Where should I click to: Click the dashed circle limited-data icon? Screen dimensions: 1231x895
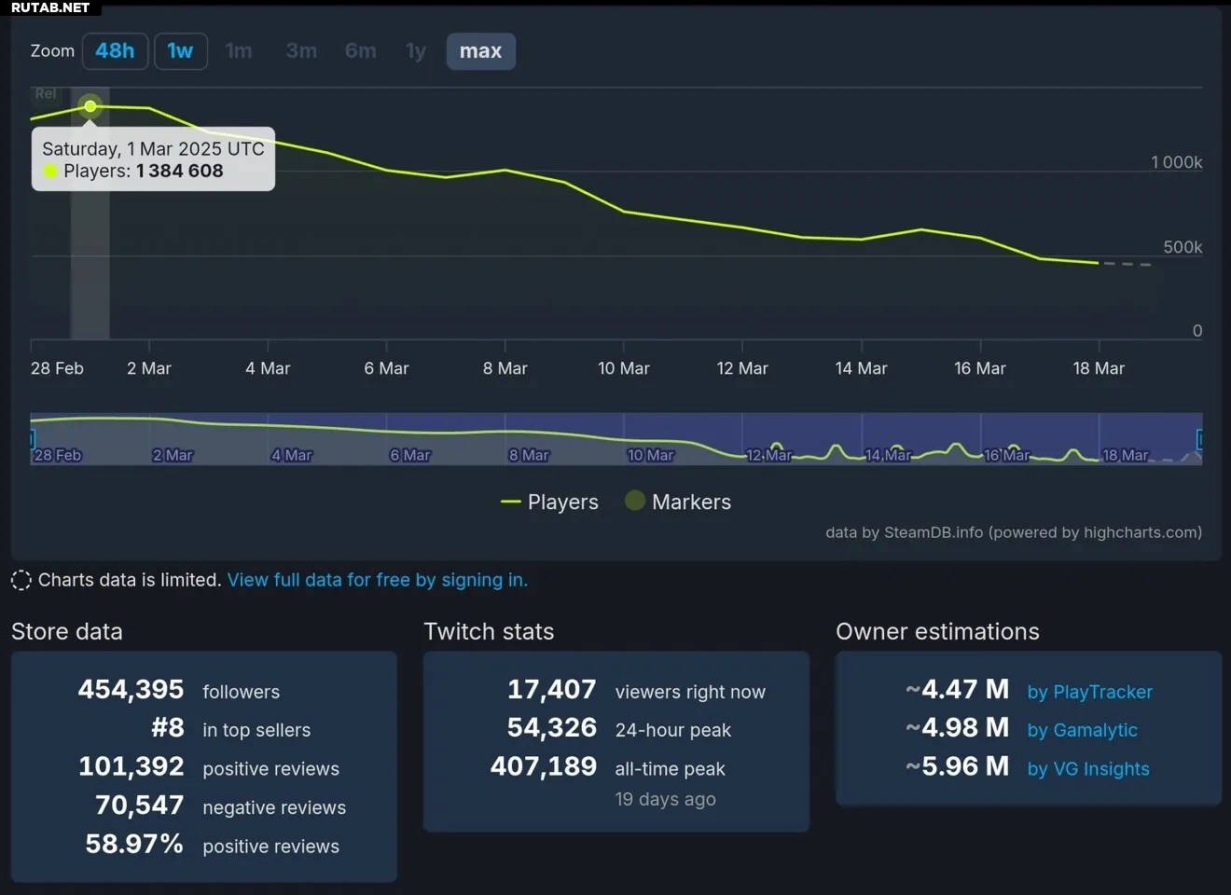[21, 580]
